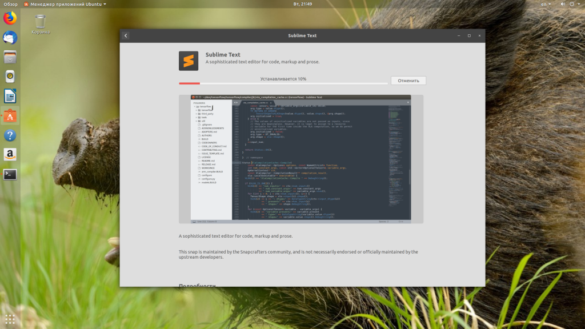Image resolution: width=585 pixels, height=329 pixels.
Task: Open the Files manager in the dock
Action: [10, 57]
